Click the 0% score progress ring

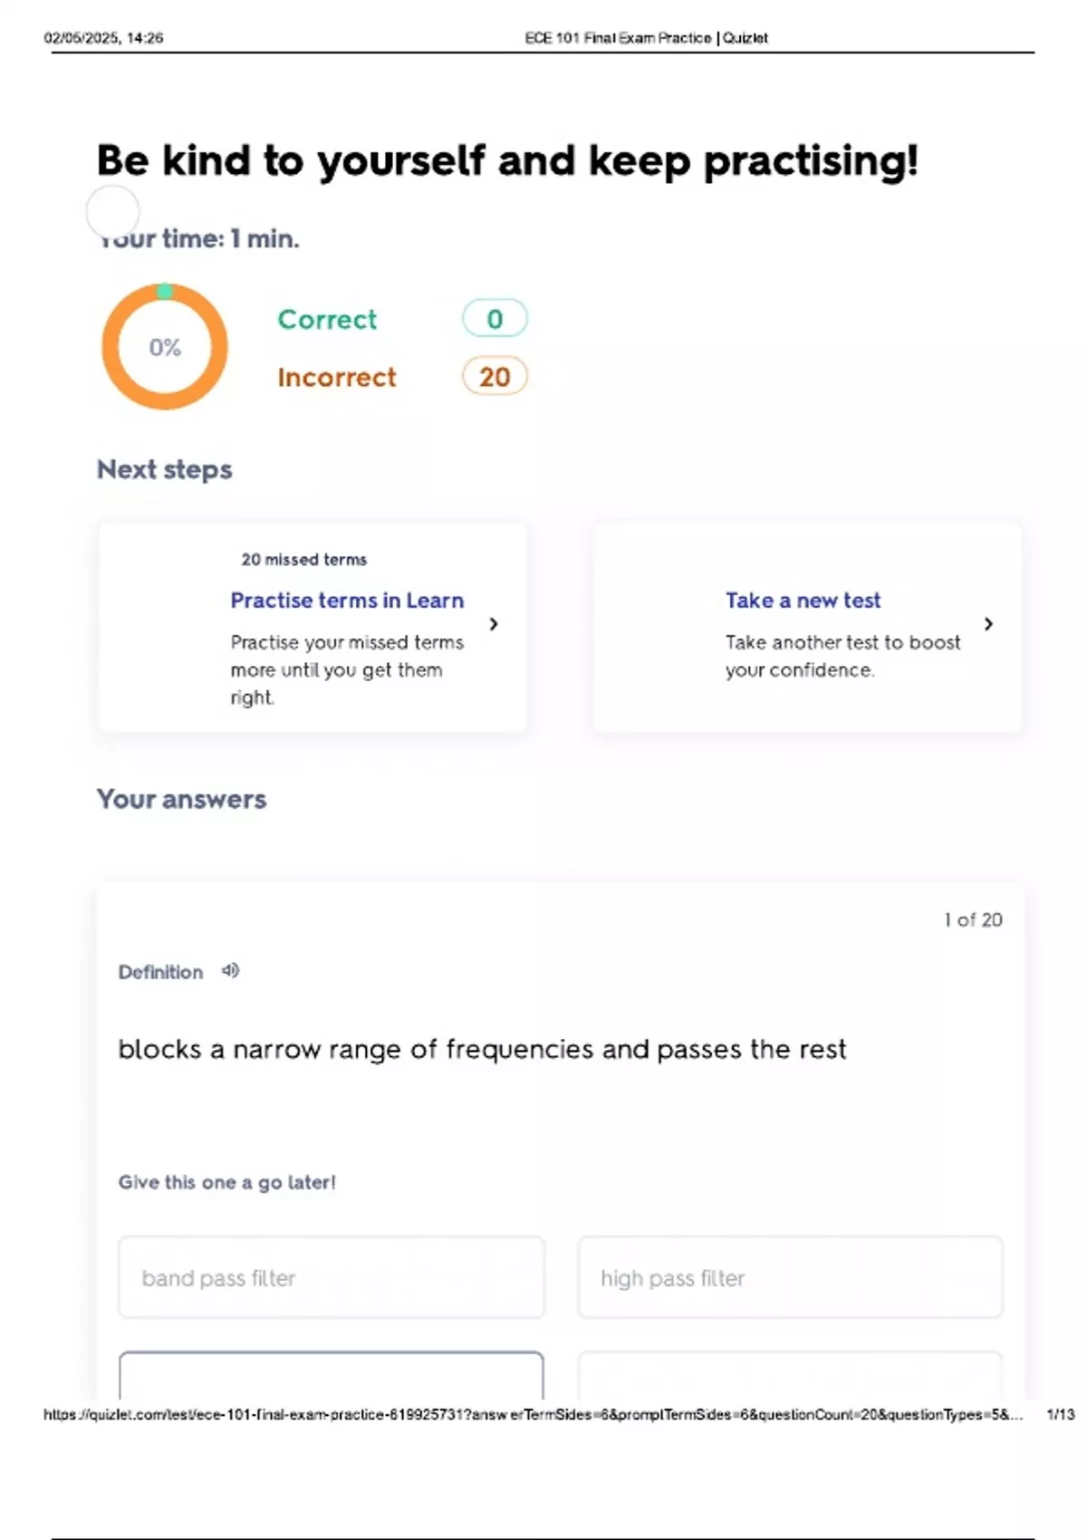tap(165, 347)
